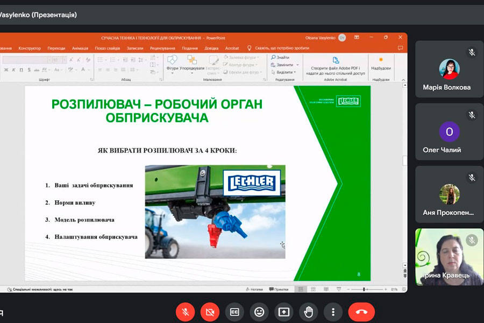Open the three-dot more options menu

coord(333,312)
